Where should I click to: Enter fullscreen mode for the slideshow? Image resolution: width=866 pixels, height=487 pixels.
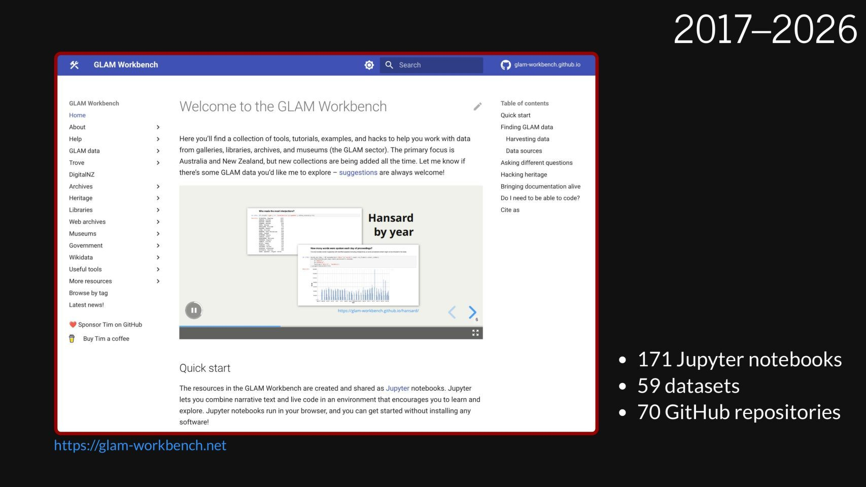tap(475, 333)
